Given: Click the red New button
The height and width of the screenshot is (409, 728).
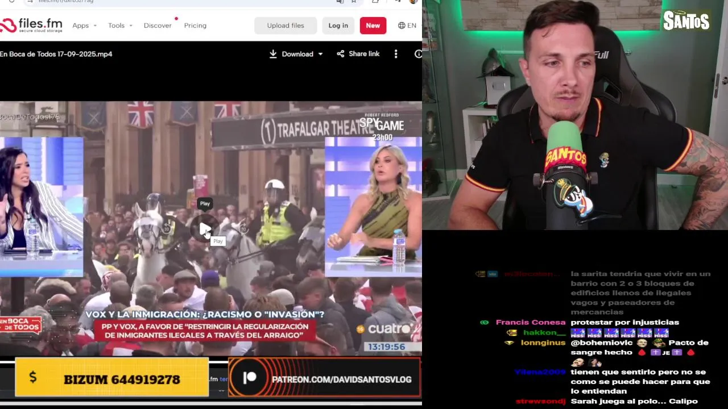Looking at the screenshot, I should click(373, 26).
